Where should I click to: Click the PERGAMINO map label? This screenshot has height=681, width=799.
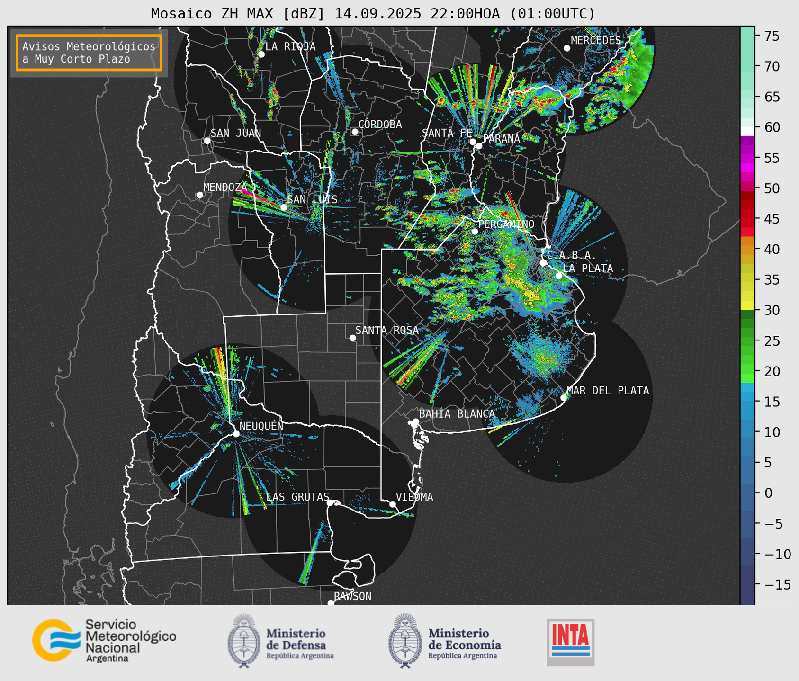[506, 224]
